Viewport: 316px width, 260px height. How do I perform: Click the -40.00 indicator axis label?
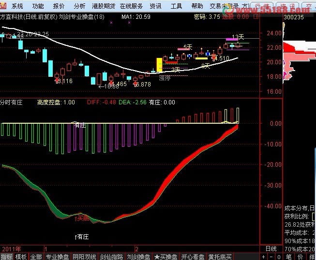click(273, 206)
